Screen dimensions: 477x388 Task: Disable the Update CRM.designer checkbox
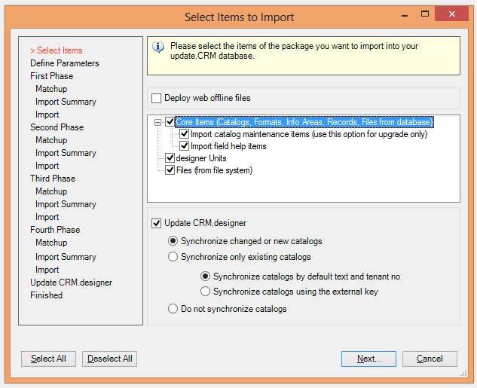pos(157,223)
